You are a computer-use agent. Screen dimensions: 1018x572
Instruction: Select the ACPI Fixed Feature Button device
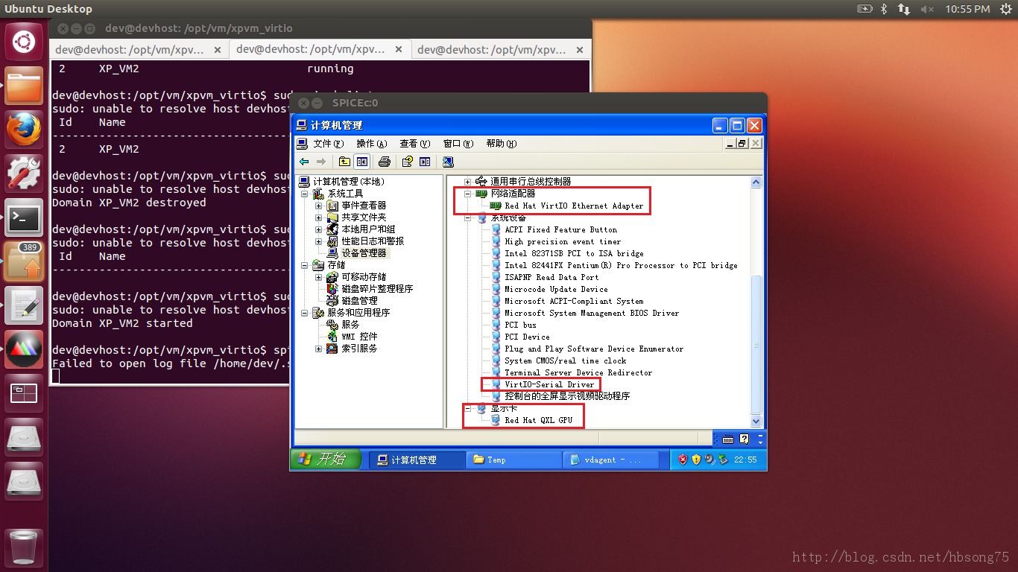560,229
